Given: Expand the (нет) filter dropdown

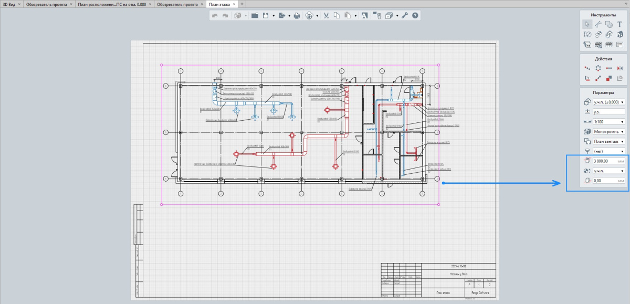Looking at the screenshot, I should click(x=609, y=151).
